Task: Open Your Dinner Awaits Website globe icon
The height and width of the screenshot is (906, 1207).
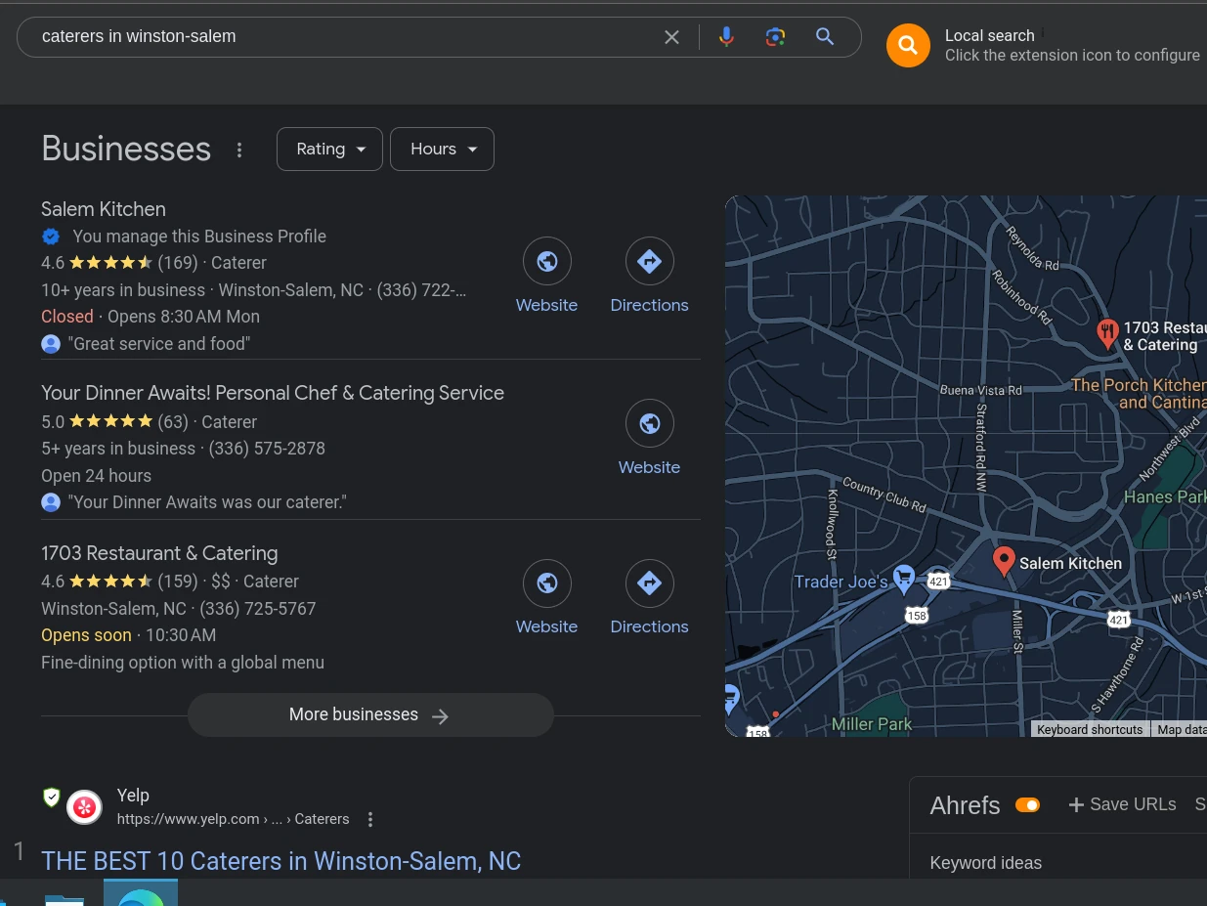Action: 650,423
